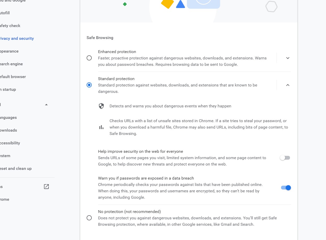Open Privacy and security sidebar item
326x240 pixels.
click(x=17, y=39)
